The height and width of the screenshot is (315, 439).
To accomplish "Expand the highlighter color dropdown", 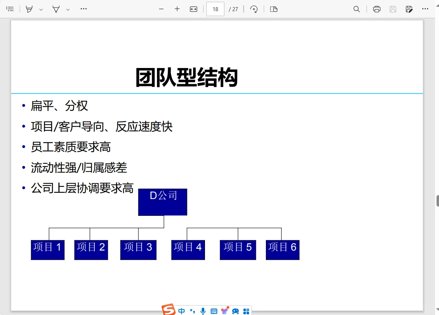I will point(41,9).
